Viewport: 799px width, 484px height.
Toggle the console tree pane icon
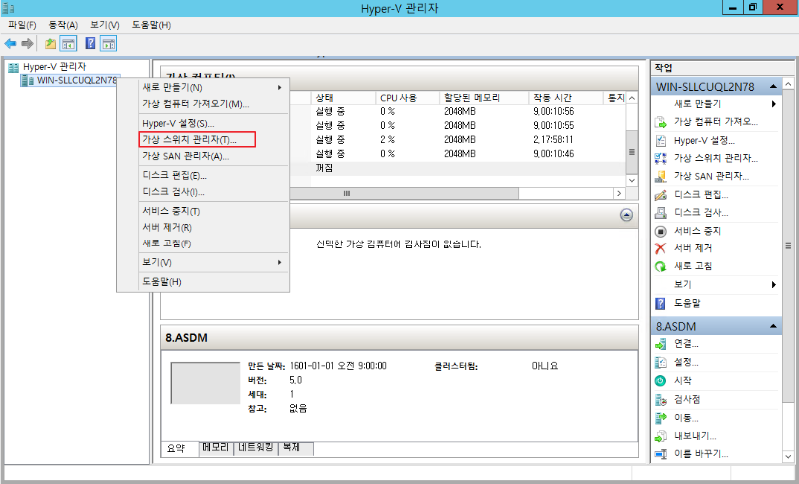68,44
